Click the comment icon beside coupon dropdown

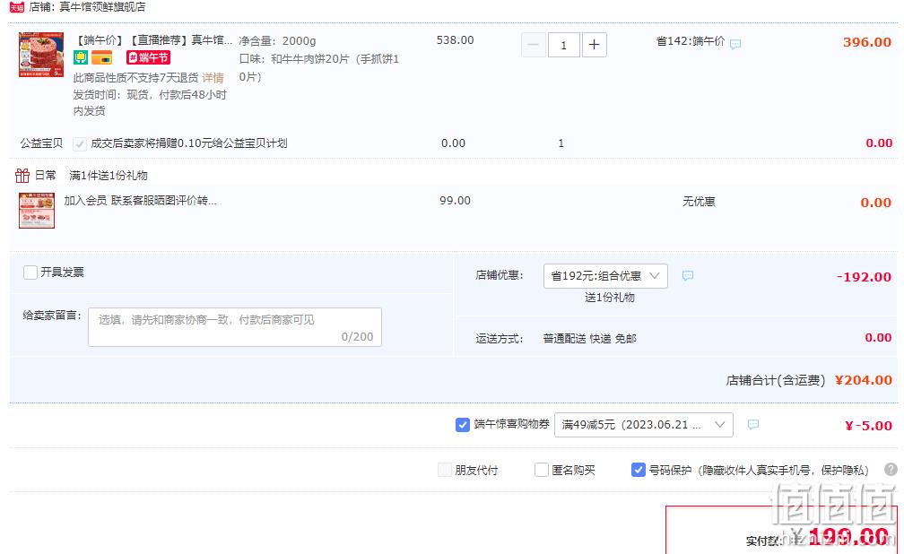(x=753, y=425)
